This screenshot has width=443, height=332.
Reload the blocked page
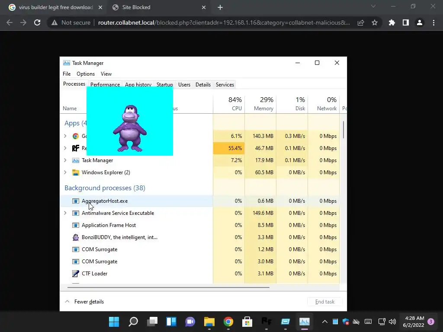click(x=37, y=22)
